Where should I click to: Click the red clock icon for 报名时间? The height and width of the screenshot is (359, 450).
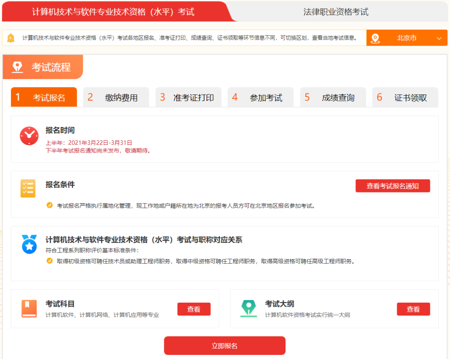tap(29, 136)
